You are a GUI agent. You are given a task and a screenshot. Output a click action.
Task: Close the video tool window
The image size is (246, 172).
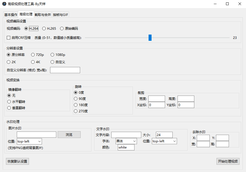click(x=240, y=4)
